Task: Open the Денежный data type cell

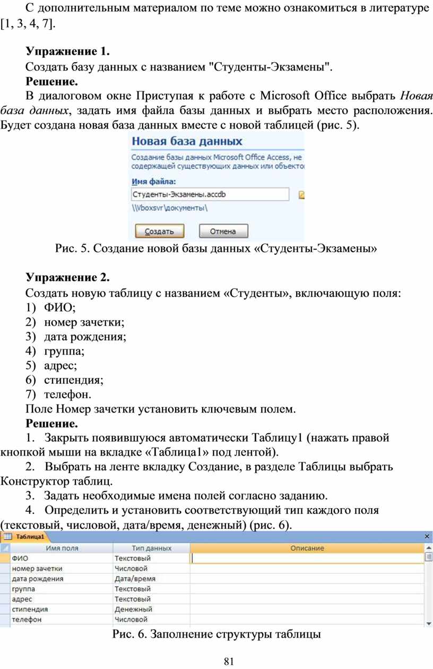Action: tap(151, 609)
